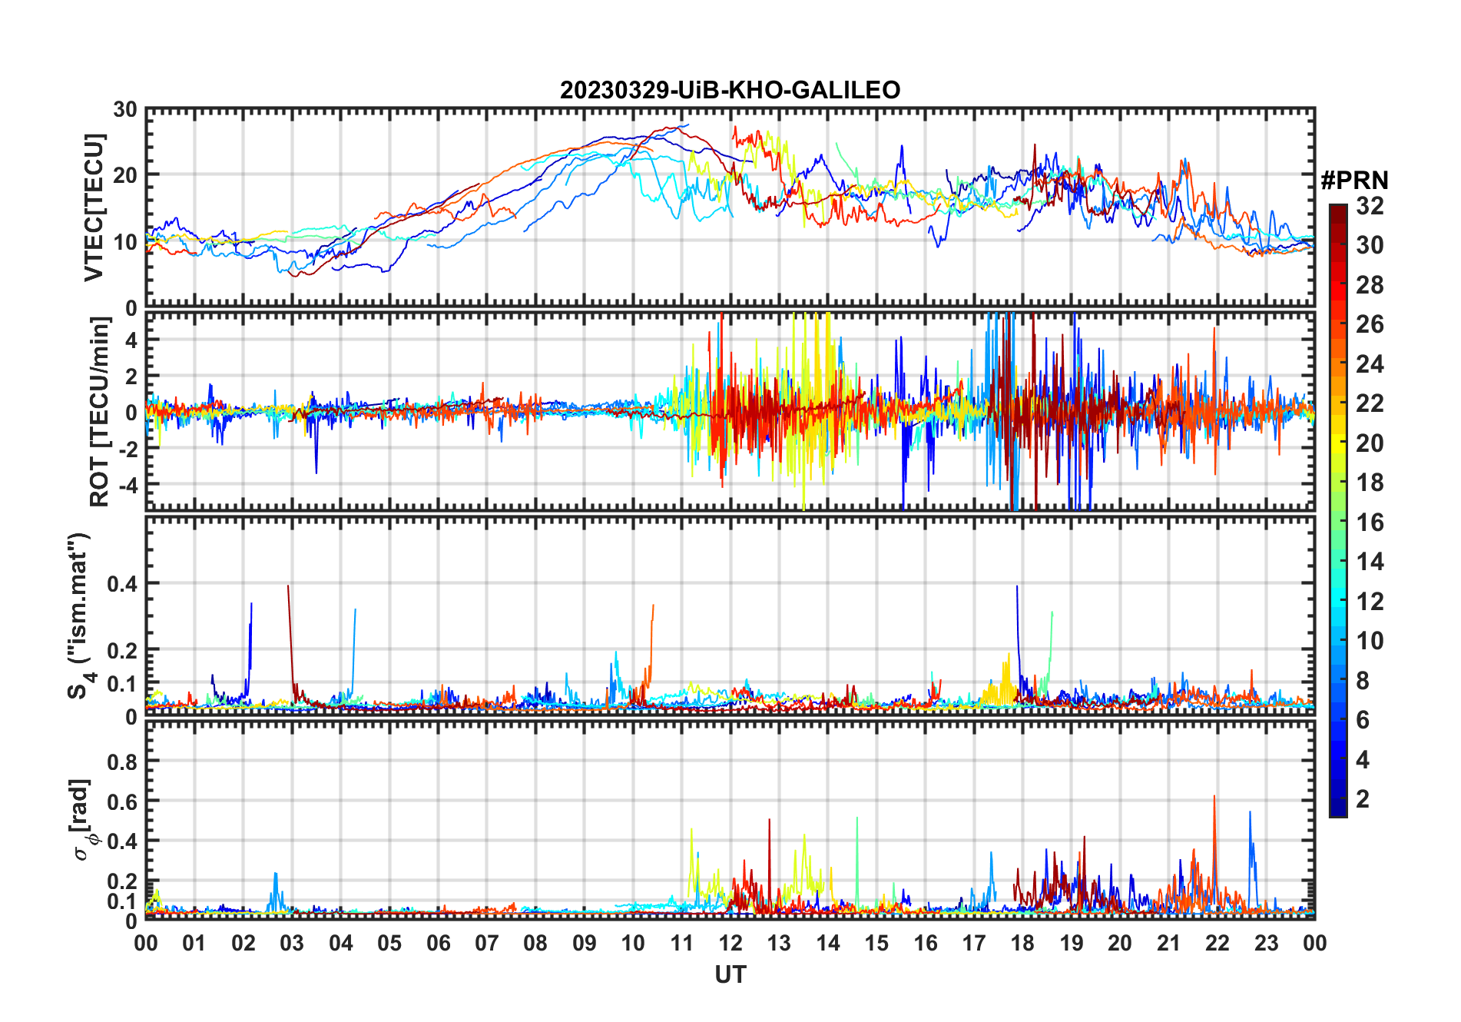Click colorbar tick label 24
Viewport: 1461px width, 1022px height.
click(x=1370, y=364)
